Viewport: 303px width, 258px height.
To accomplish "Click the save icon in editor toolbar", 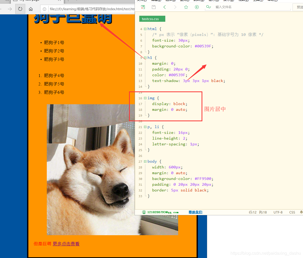I will tap(154, 7).
